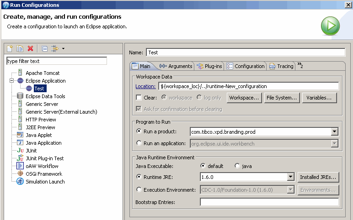Click the Generic Server icon
Viewport: 353px width, 220px height.
pos(20,104)
